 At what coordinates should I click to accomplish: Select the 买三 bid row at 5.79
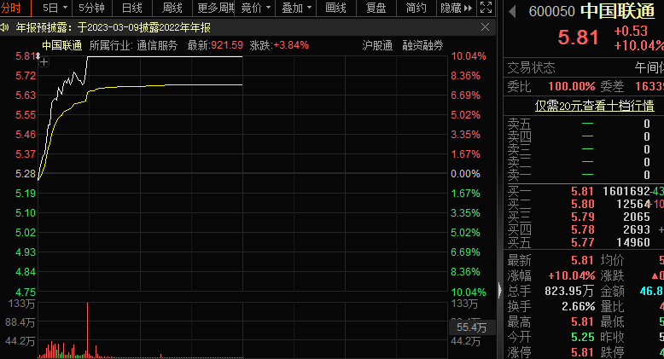[585, 217]
